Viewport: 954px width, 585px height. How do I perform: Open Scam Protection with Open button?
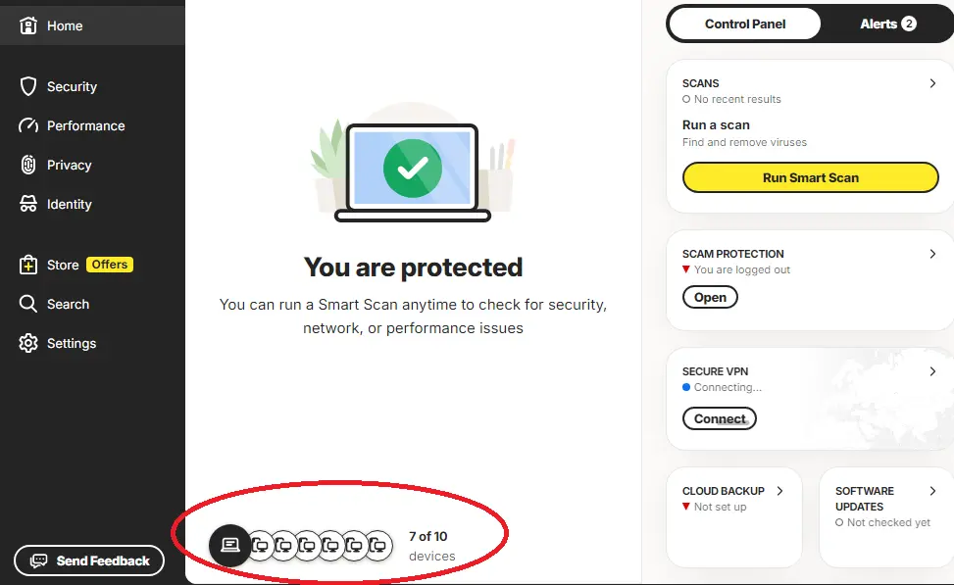[710, 297]
